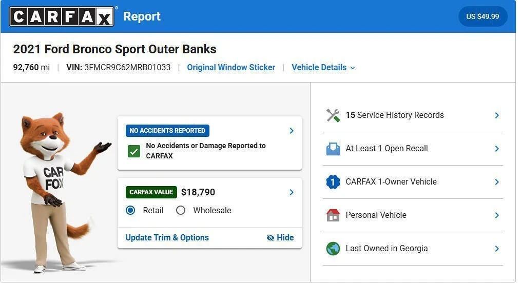
Task: Click 15 Service History Records text
Action: tap(395, 115)
